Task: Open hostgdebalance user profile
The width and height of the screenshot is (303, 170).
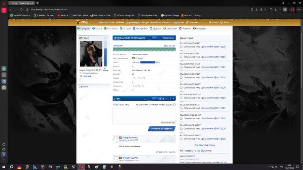Action: (x=130, y=137)
